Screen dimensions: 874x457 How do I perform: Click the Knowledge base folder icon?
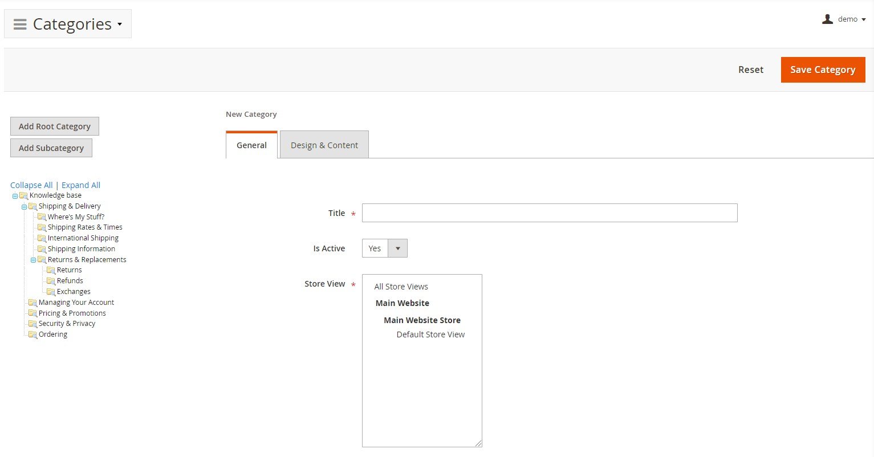[x=23, y=195]
